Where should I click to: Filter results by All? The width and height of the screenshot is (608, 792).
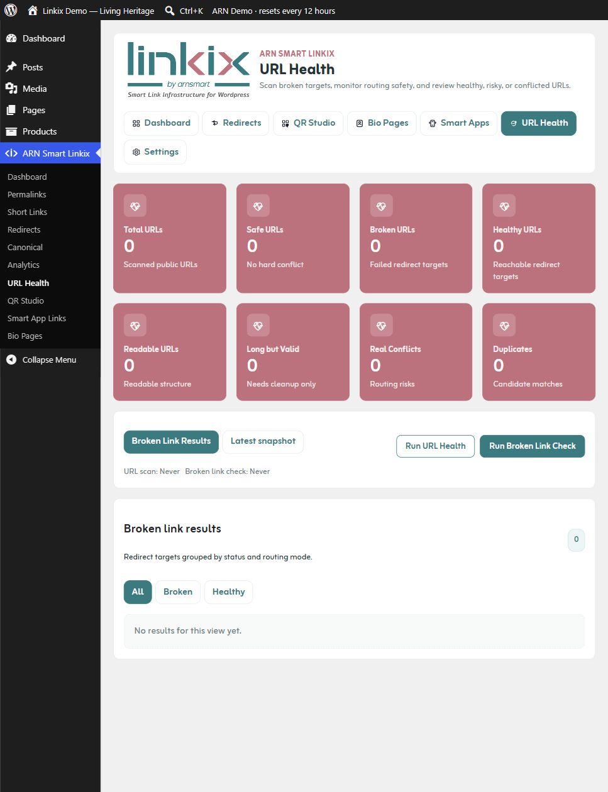click(138, 592)
